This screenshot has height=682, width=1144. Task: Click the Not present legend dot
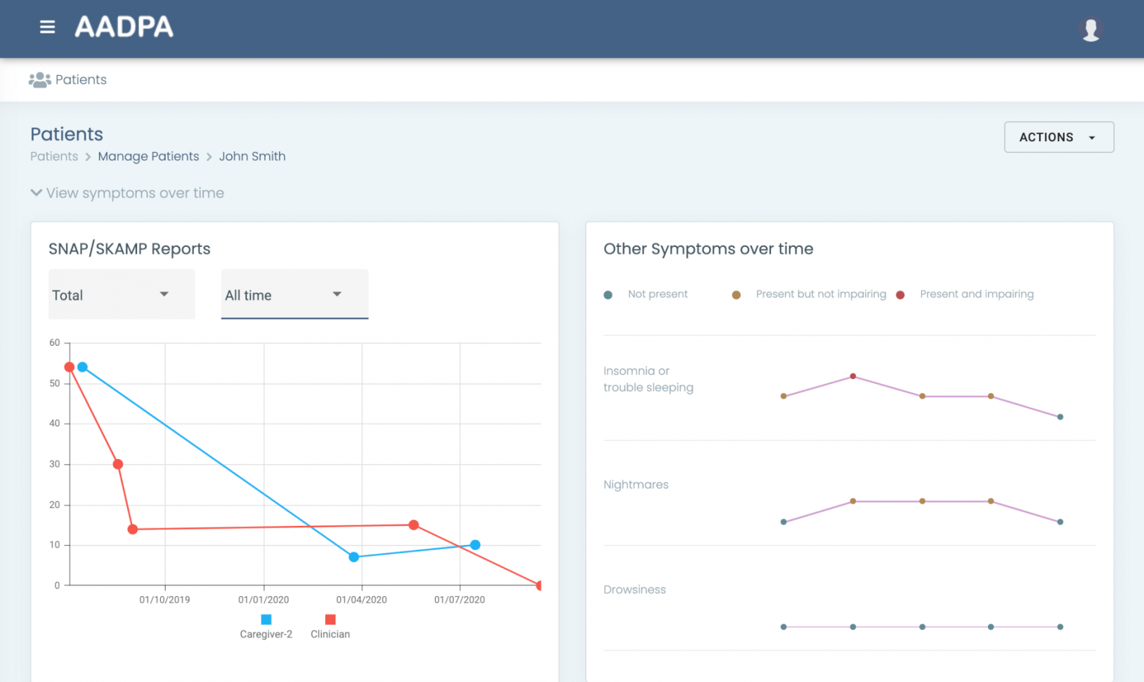click(x=608, y=295)
